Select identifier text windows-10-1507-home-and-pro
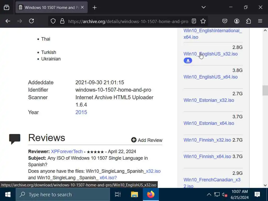Viewport: 268px width, 201px height. pos(113,90)
